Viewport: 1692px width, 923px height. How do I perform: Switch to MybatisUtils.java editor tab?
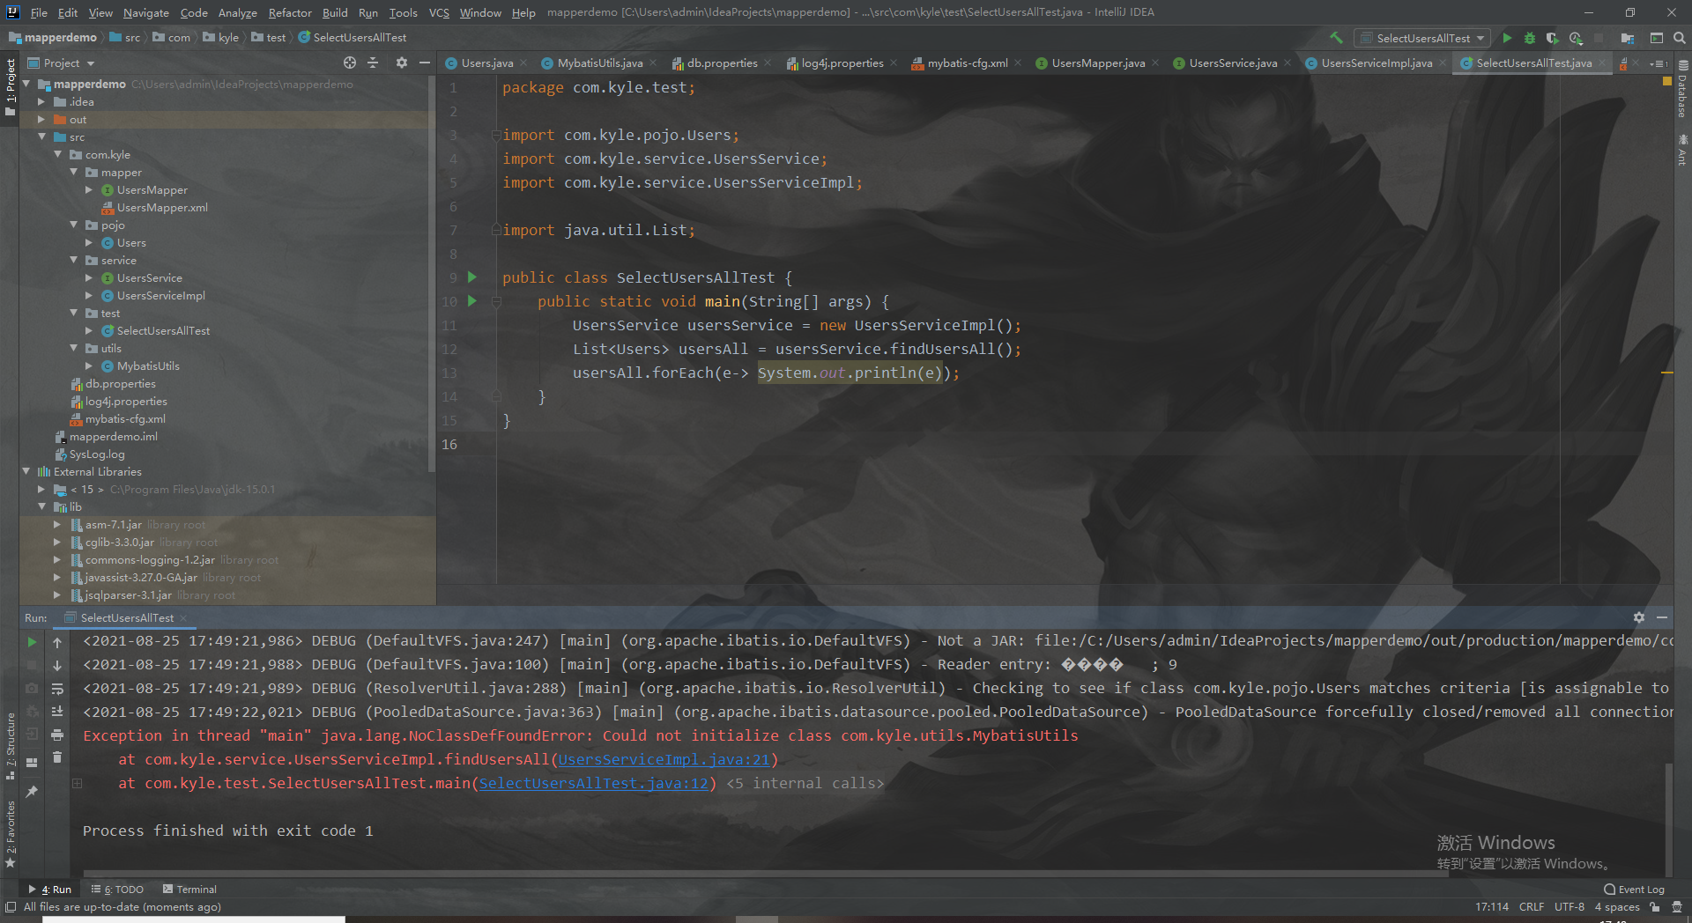click(599, 63)
